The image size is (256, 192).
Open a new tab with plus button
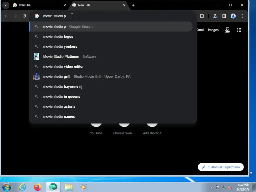(x=133, y=5)
